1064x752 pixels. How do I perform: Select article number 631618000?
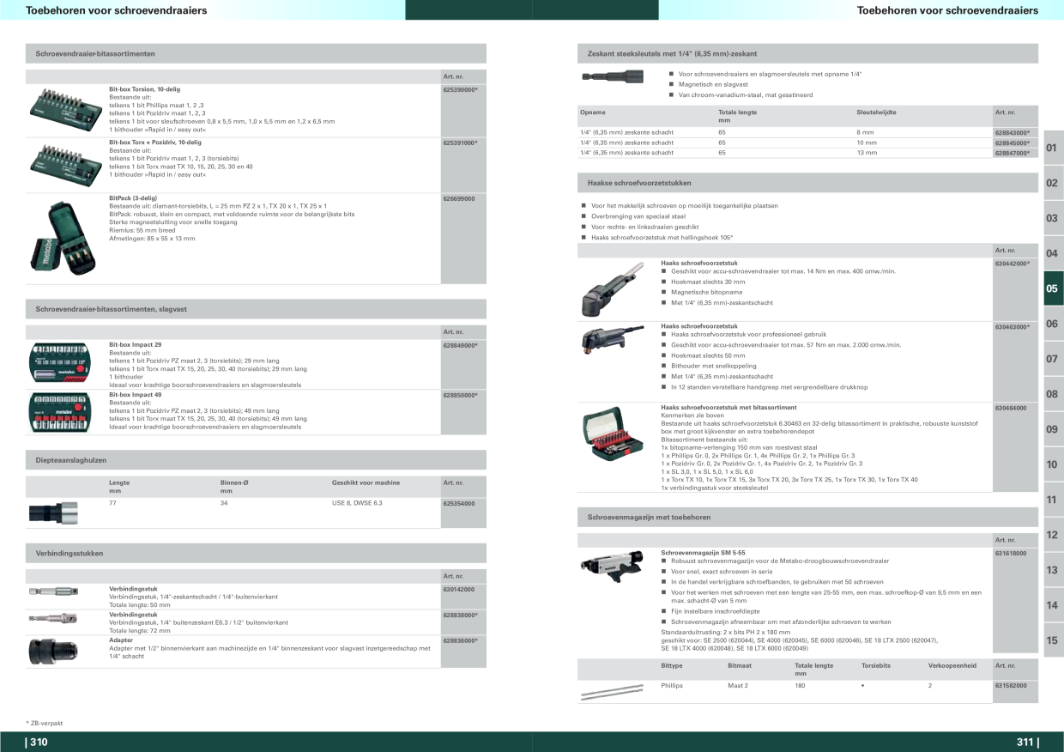(x=1011, y=553)
